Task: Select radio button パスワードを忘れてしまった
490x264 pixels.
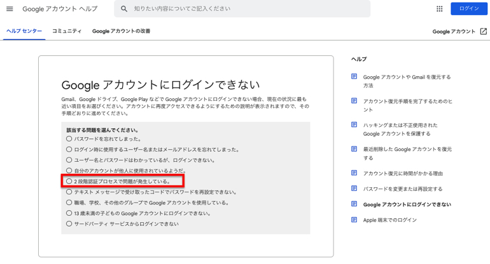Action: [x=69, y=139]
